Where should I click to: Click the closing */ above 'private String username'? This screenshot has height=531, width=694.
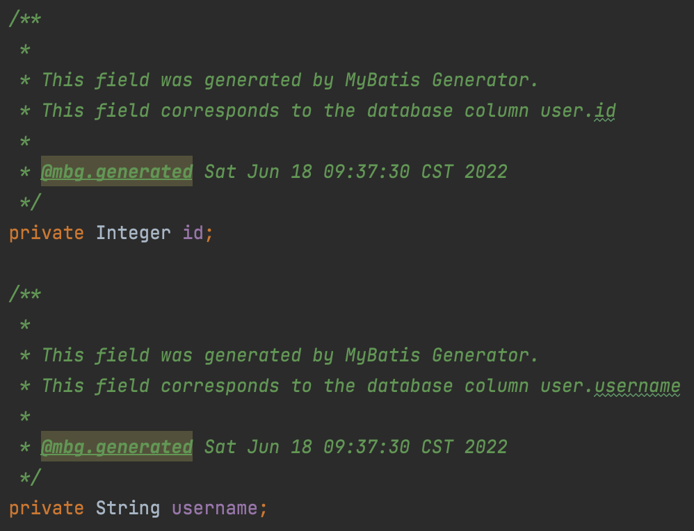click(x=31, y=477)
